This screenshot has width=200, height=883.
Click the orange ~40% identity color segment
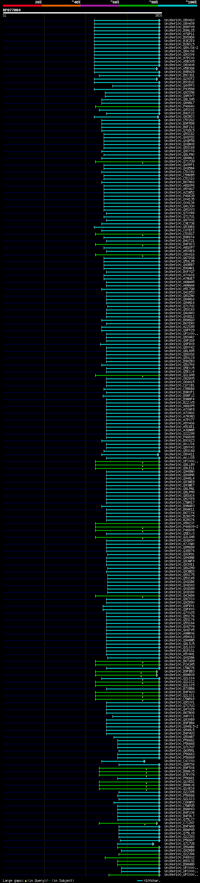click(61, 6)
